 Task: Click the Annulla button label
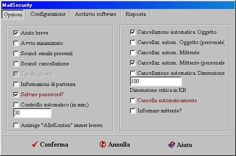(x=119, y=144)
